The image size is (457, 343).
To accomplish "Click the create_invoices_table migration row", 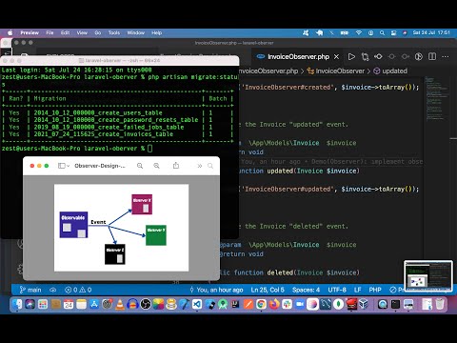I will tap(117, 134).
